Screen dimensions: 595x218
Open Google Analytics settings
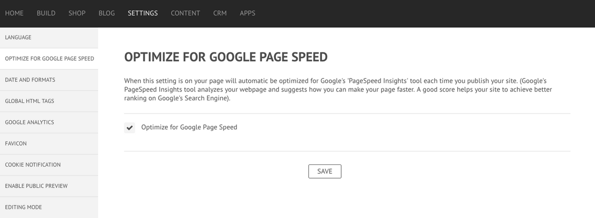29,122
